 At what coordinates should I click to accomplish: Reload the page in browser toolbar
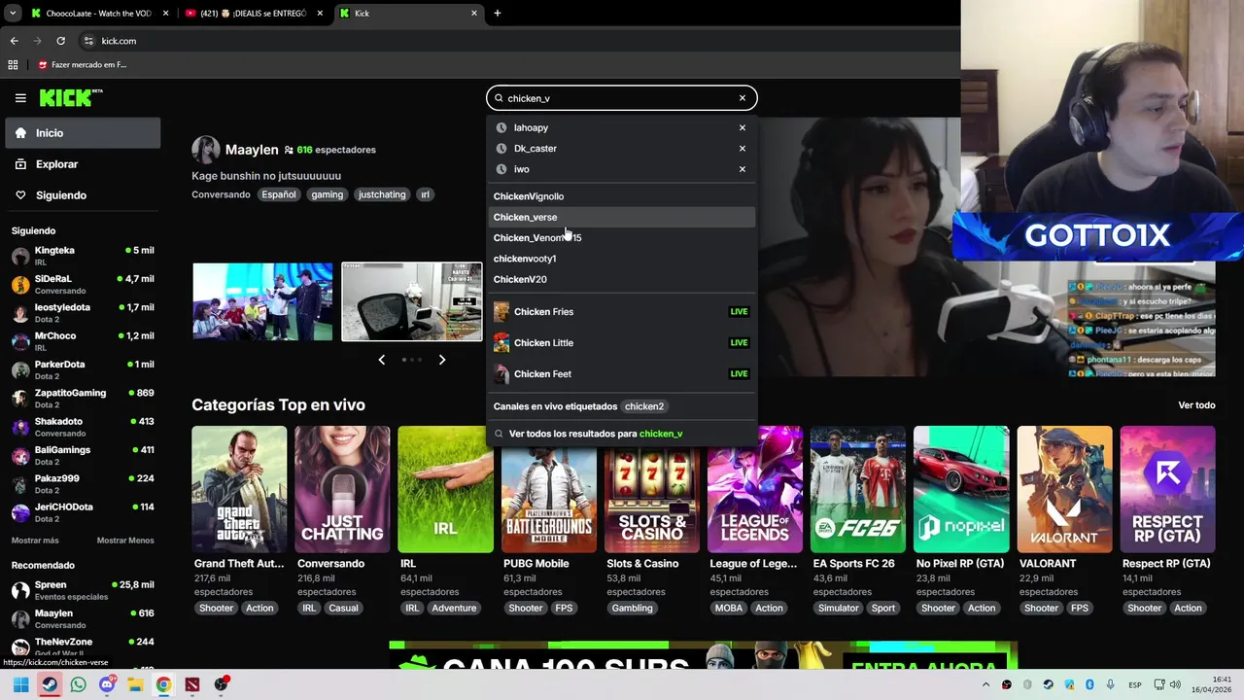[x=60, y=41]
